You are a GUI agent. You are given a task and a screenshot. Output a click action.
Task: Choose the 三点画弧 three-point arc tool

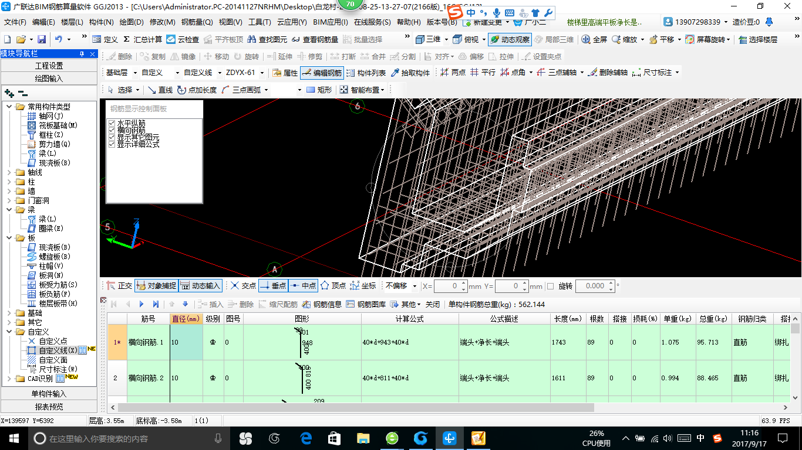click(x=241, y=90)
